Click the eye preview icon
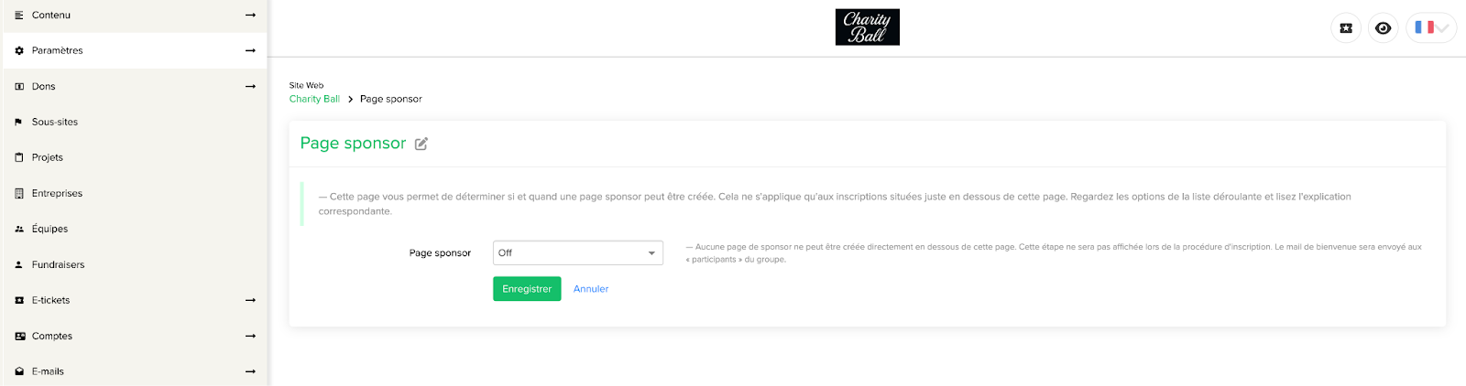1466x386 pixels. point(1384,28)
